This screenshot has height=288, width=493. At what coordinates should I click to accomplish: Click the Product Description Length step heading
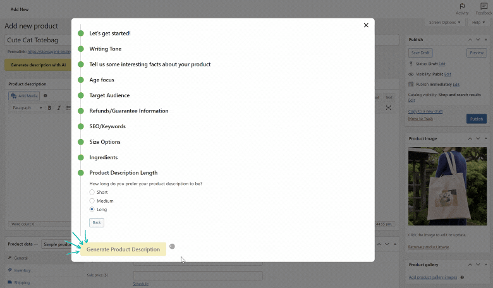(x=123, y=173)
